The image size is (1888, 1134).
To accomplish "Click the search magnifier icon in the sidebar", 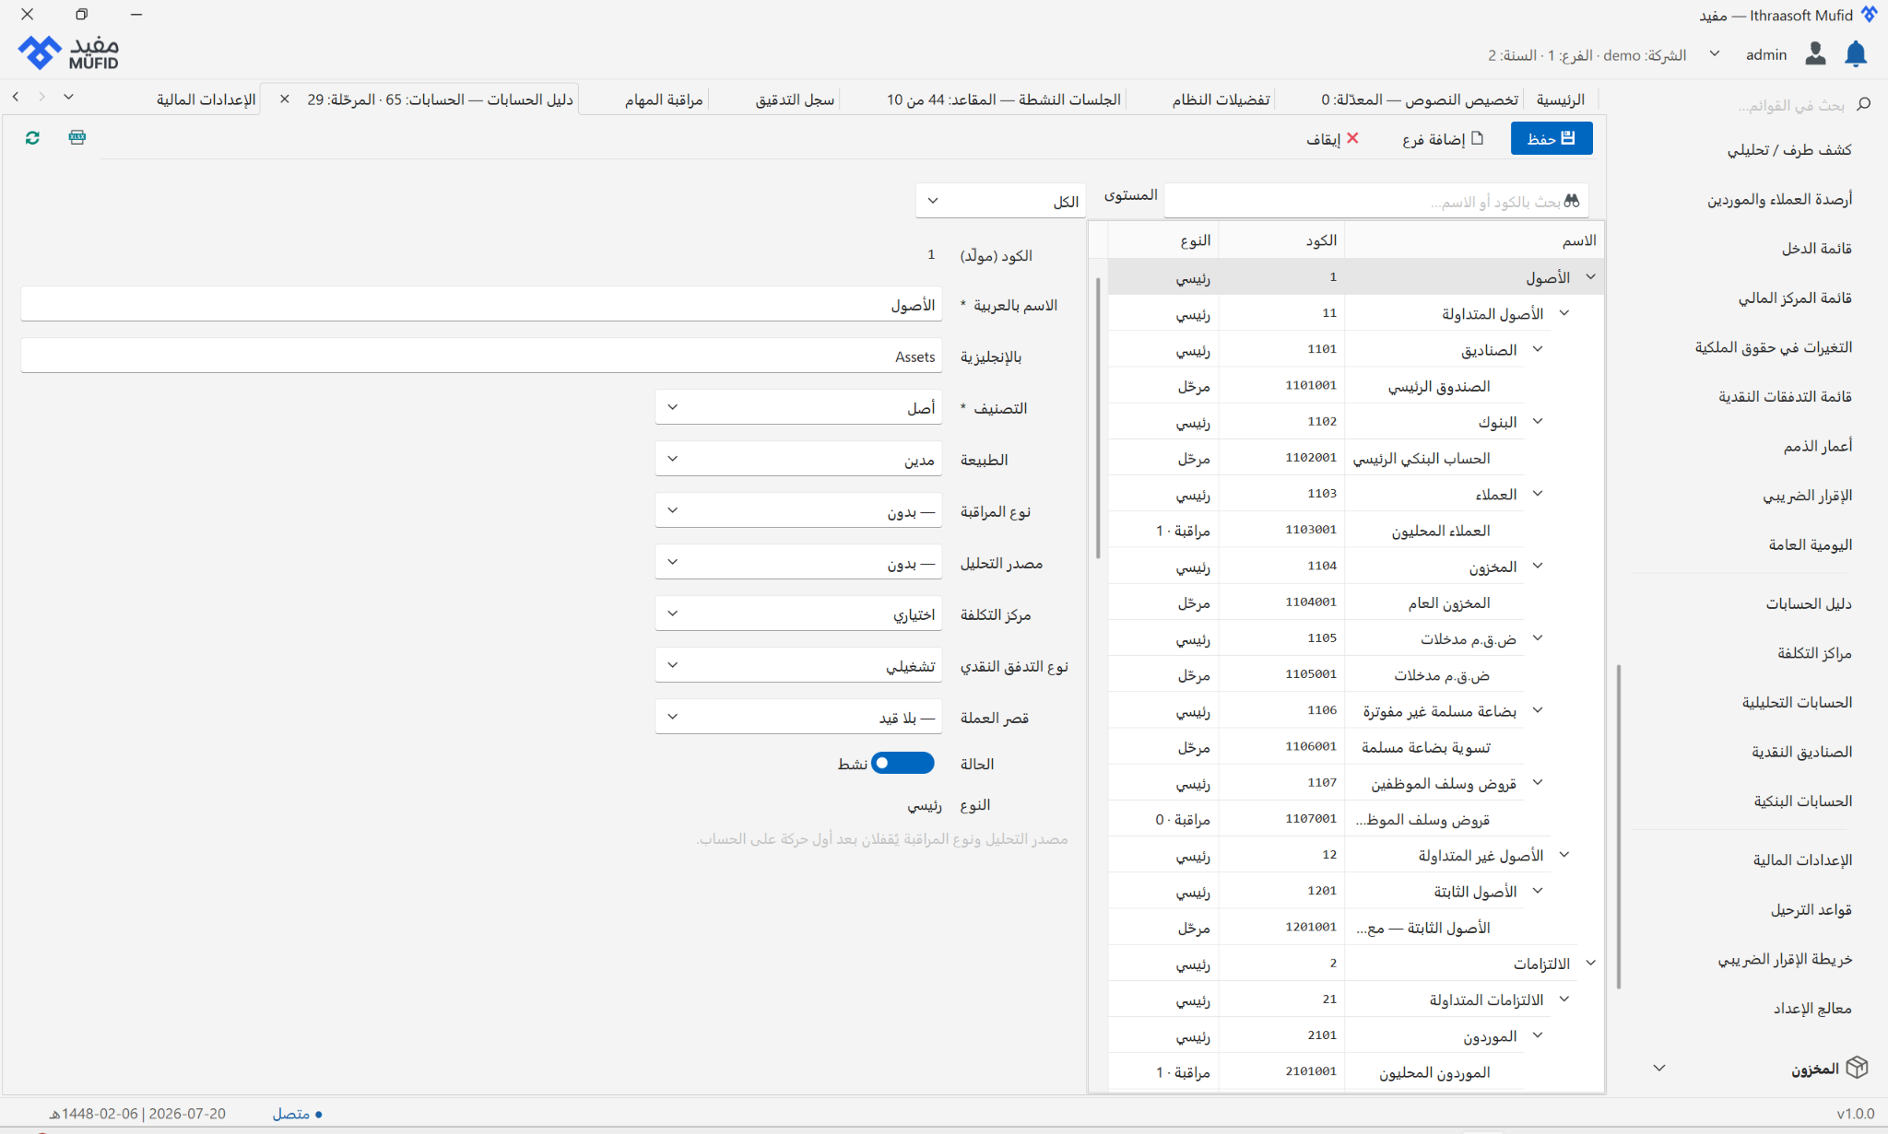I will click(x=1863, y=104).
